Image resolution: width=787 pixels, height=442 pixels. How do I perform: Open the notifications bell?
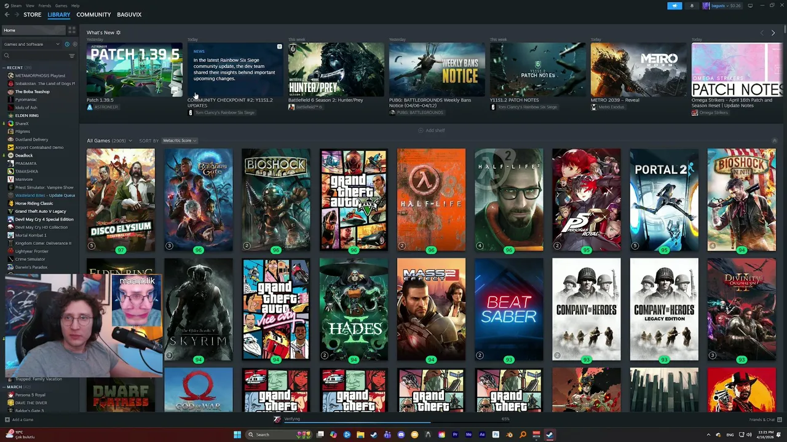692,6
